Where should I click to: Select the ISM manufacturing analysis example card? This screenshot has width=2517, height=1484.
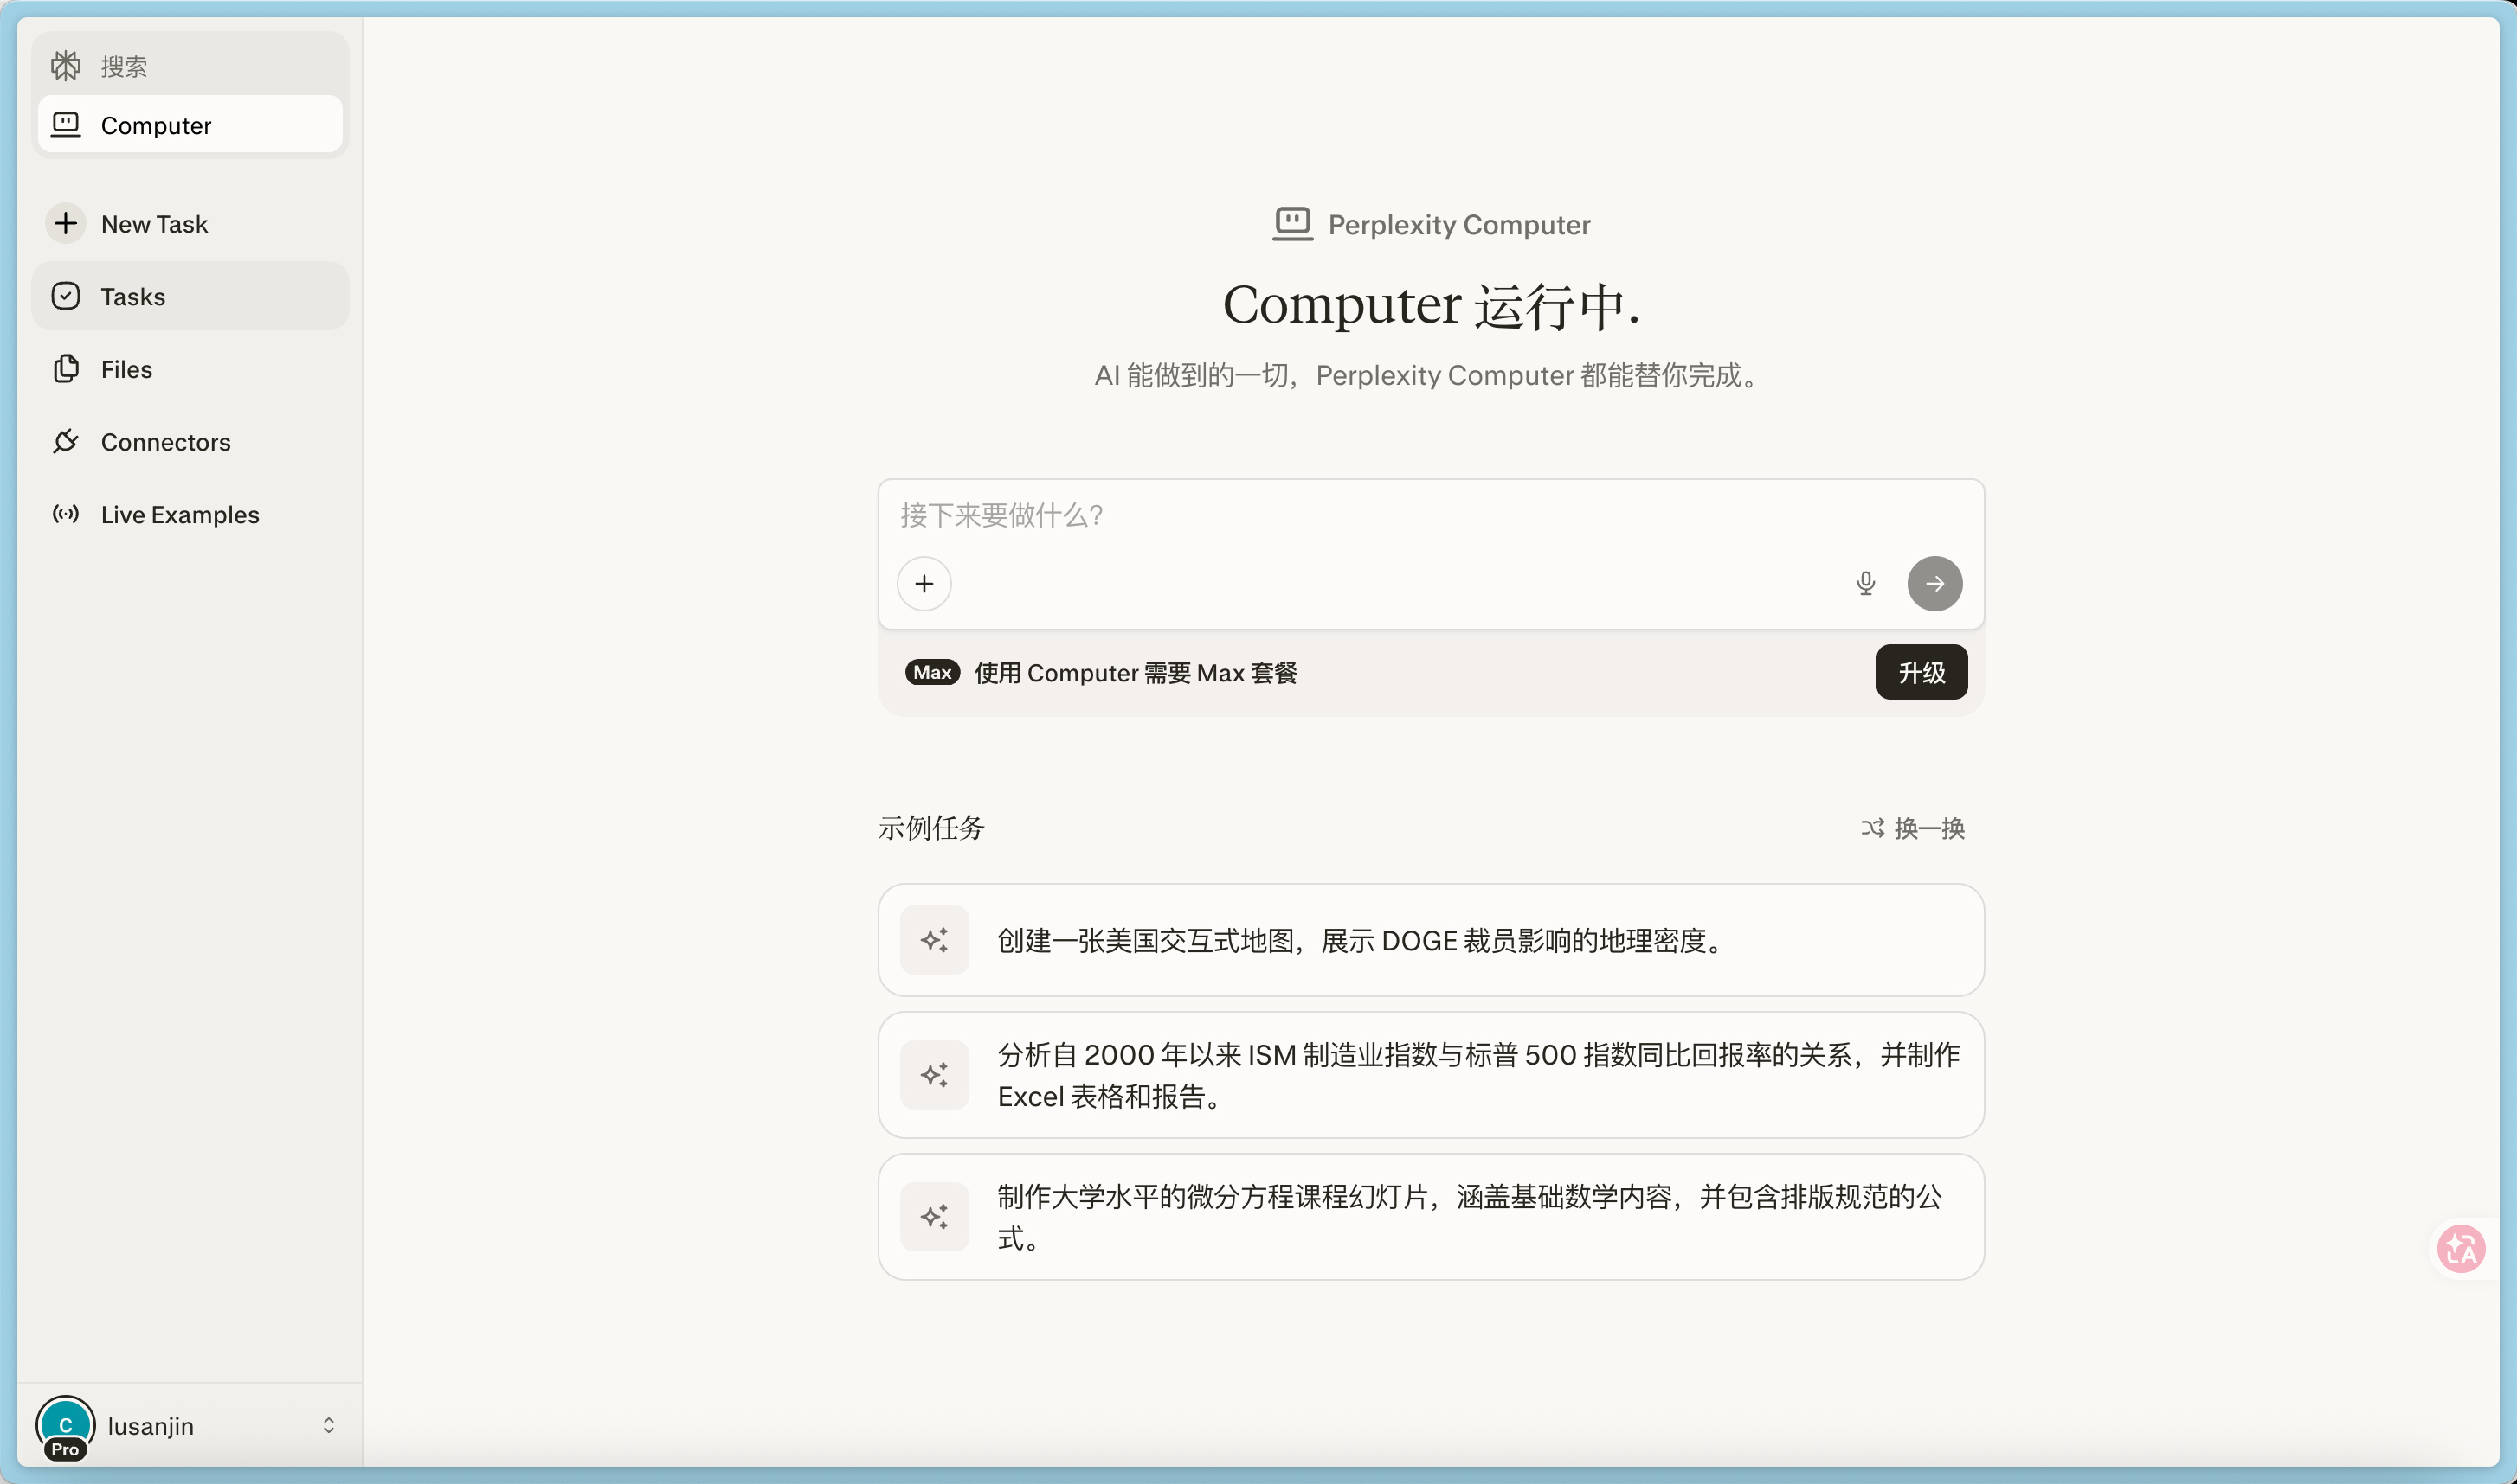pos(1431,1075)
